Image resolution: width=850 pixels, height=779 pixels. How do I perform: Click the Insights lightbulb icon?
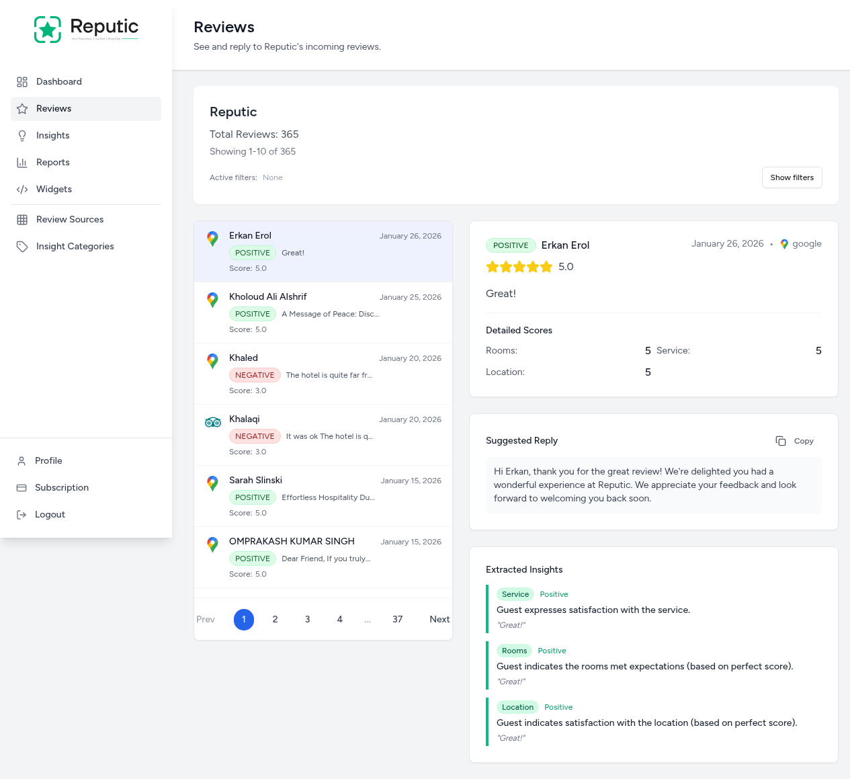pos(22,136)
